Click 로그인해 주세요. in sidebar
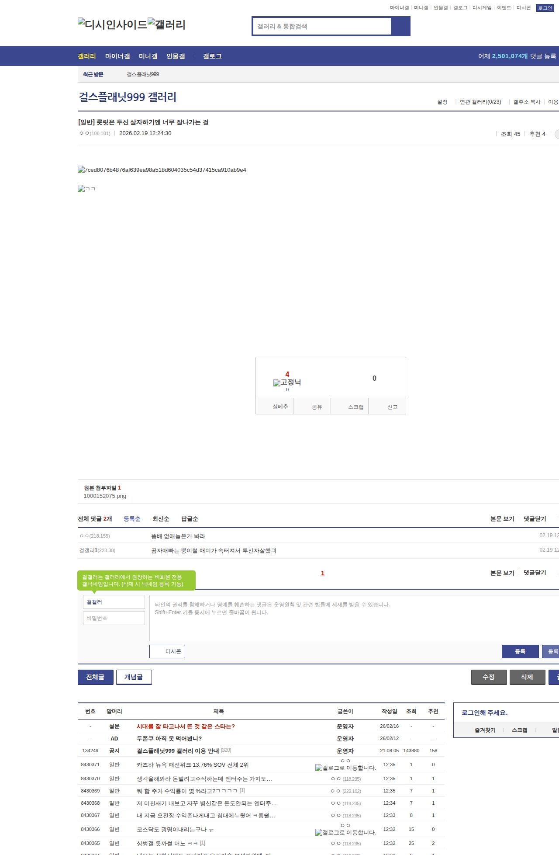 [484, 713]
